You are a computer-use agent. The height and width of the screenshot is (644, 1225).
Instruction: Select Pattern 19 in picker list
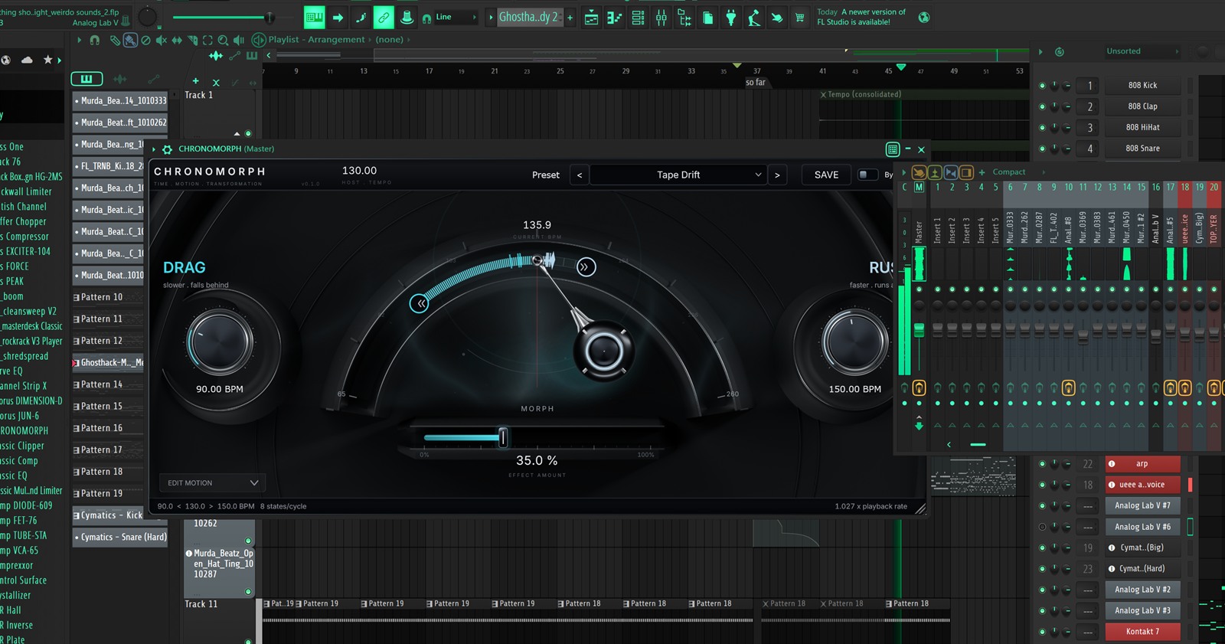[108, 494]
